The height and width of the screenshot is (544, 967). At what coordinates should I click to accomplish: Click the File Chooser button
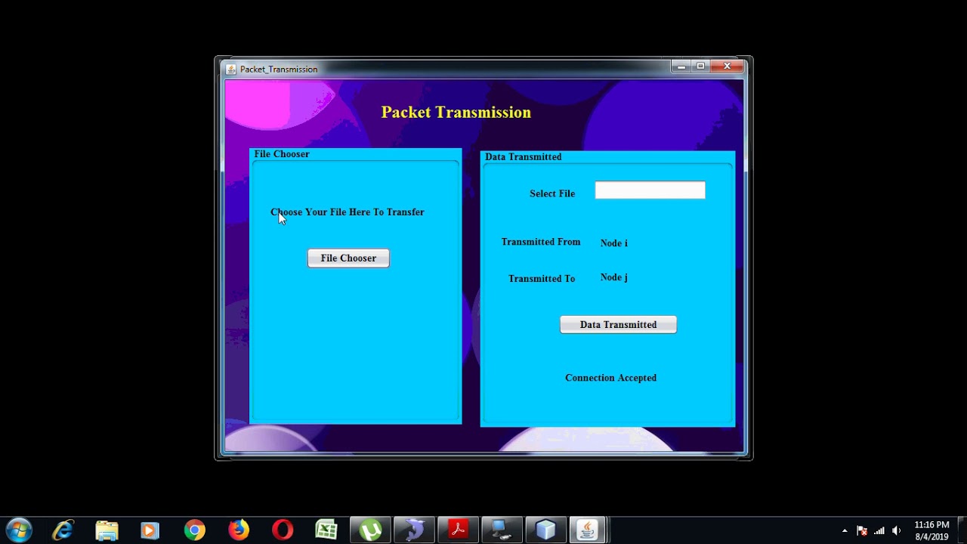(x=348, y=258)
